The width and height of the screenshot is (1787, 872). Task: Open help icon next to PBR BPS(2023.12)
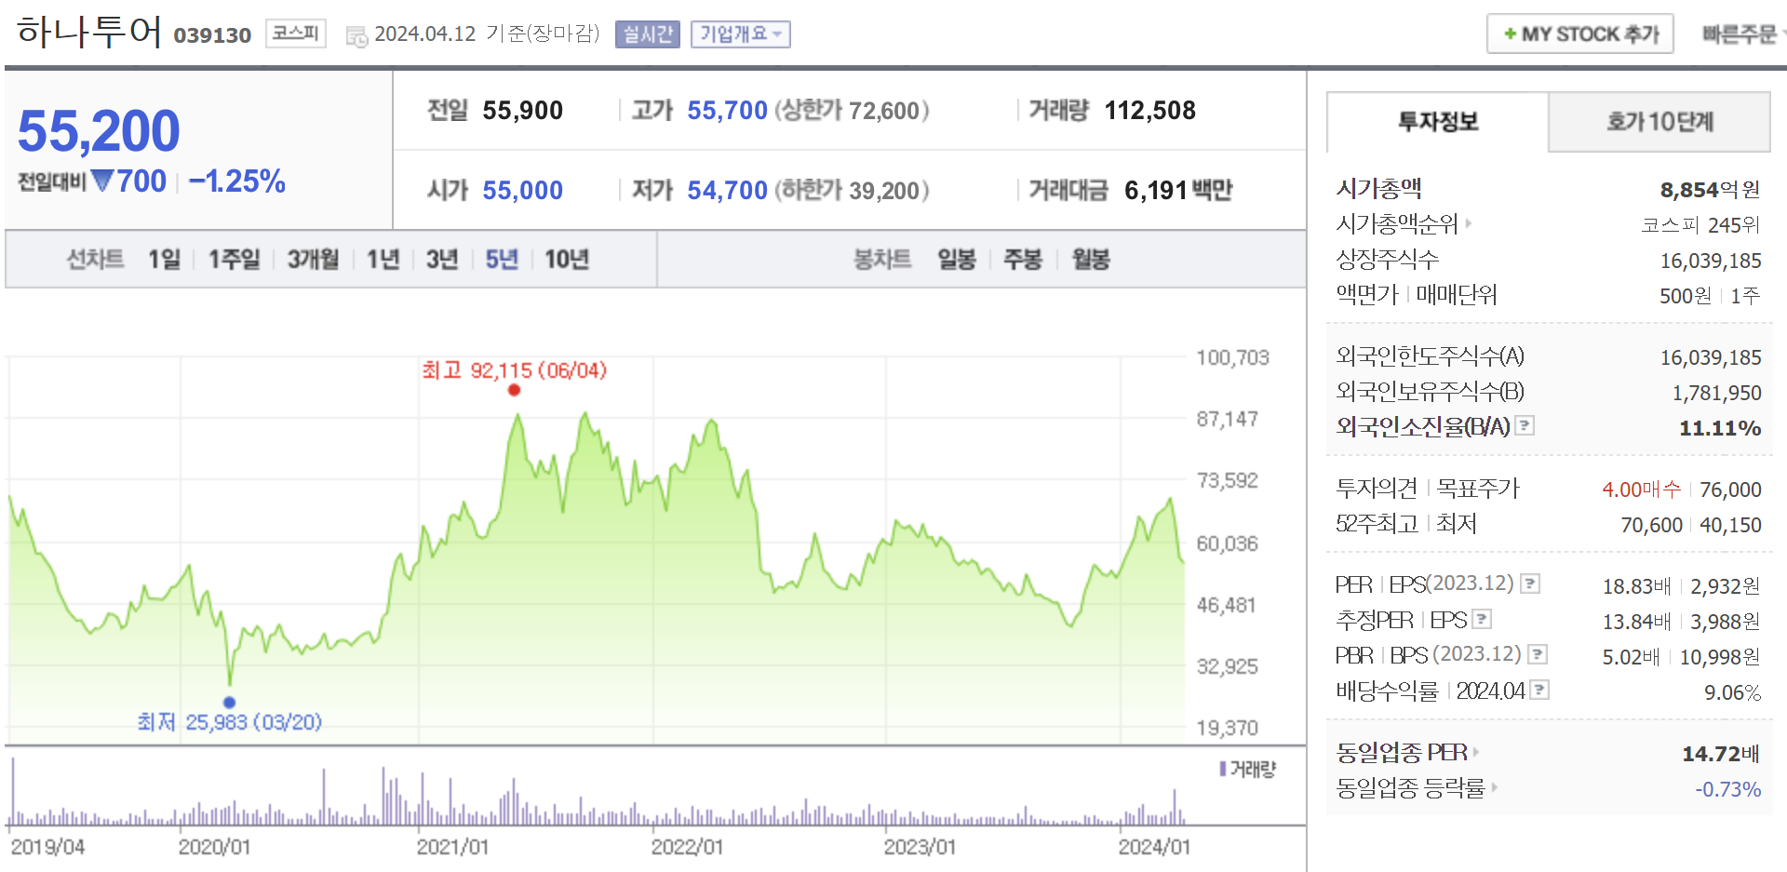1538,654
